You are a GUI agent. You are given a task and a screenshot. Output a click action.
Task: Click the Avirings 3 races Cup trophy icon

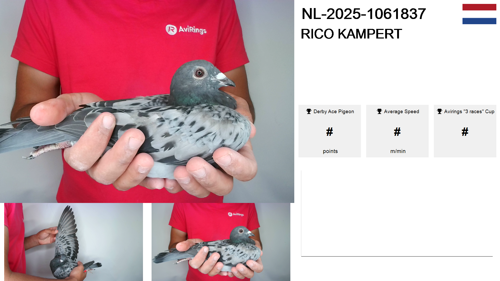(440, 111)
